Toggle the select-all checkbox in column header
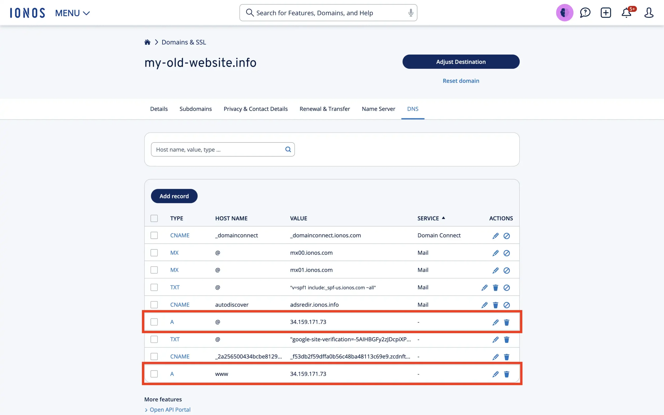The image size is (664, 415). pyautogui.click(x=154, y=218)
